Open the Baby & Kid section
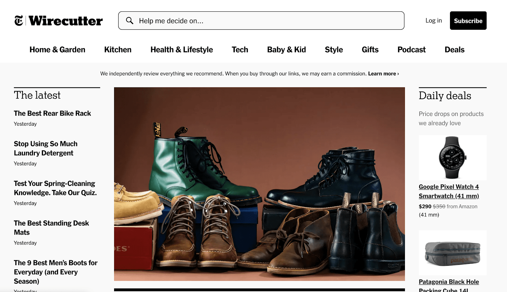The height and width of the screenshot is (292, 507). pyautogui.click(x=286, y=49)
